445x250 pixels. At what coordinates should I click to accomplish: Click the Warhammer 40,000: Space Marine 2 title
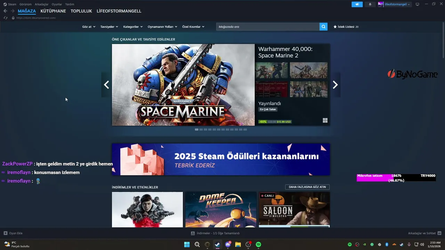[285, 52]
